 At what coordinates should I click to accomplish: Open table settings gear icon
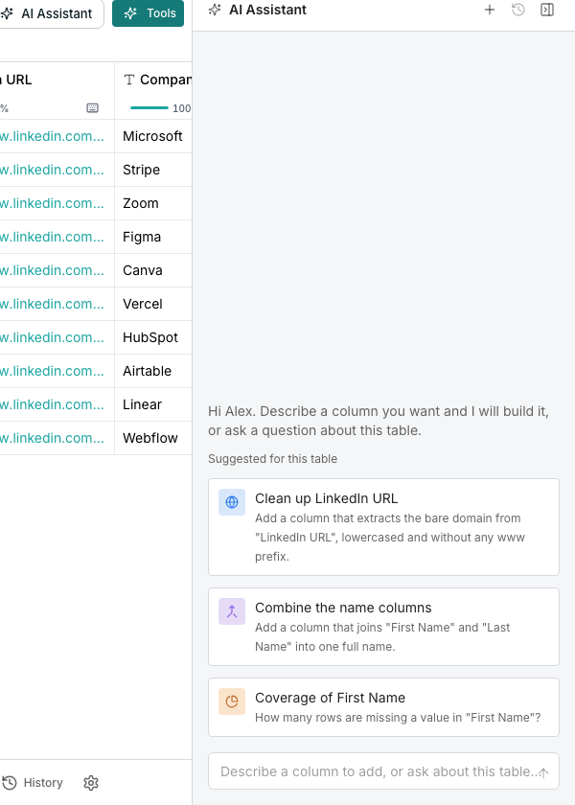coord(91,783)
